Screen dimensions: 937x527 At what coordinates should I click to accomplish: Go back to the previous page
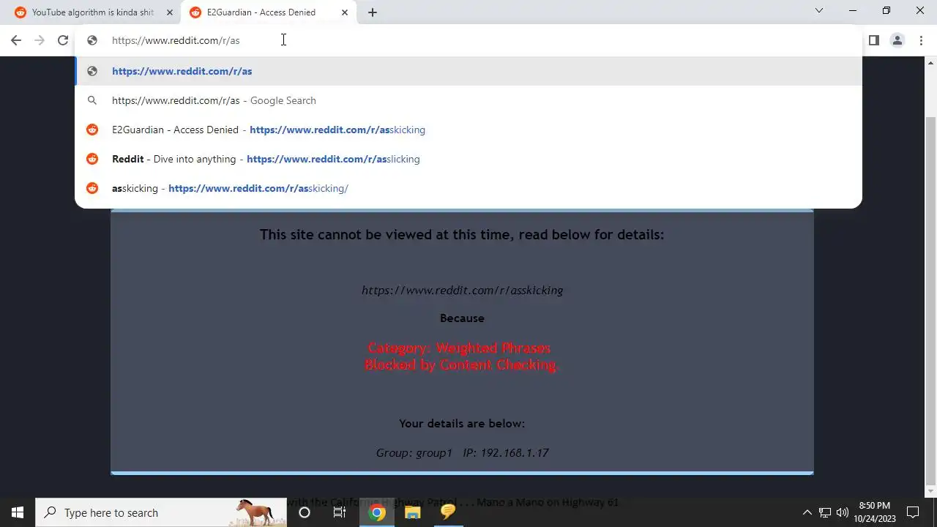tap(16, 40)
